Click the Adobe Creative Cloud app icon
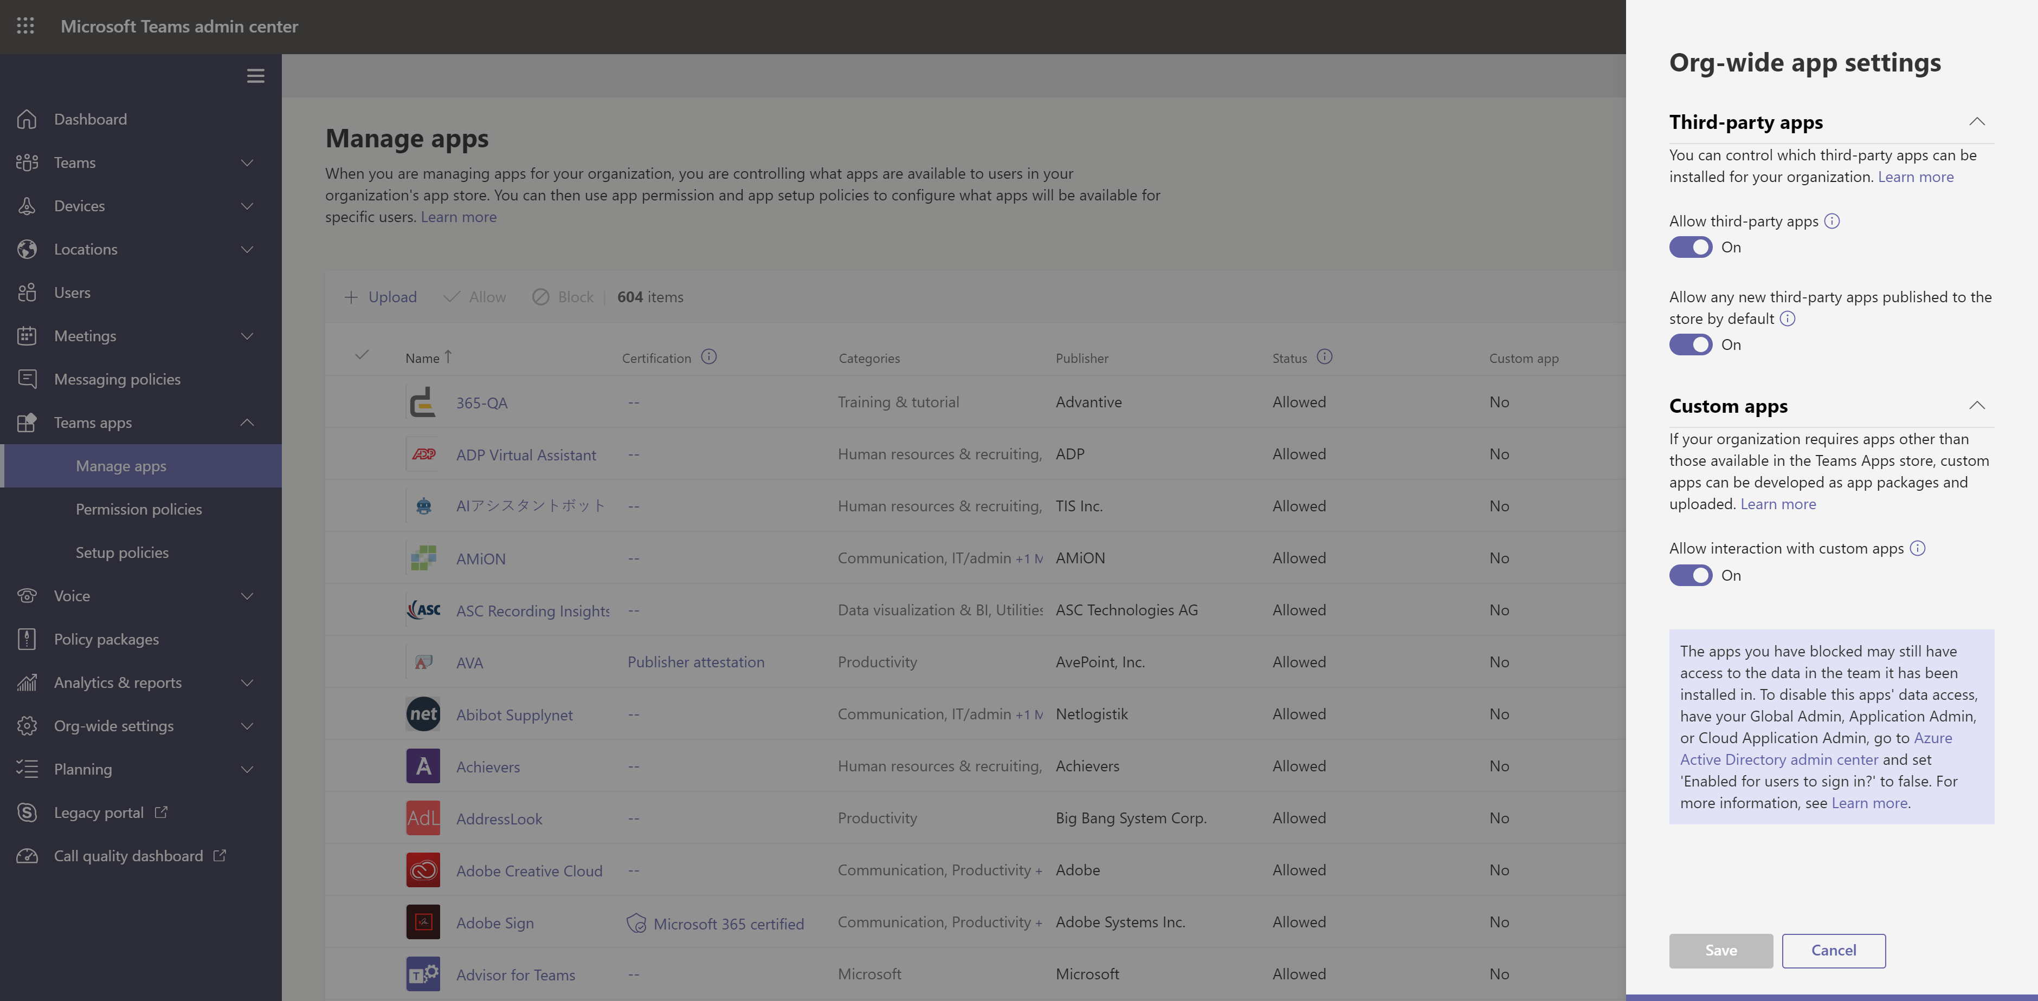 point(423,870)
